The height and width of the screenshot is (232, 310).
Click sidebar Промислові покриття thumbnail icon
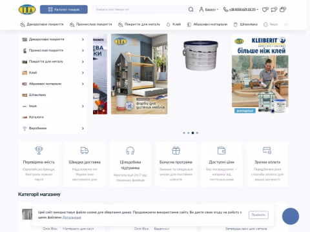pos(25,51)
